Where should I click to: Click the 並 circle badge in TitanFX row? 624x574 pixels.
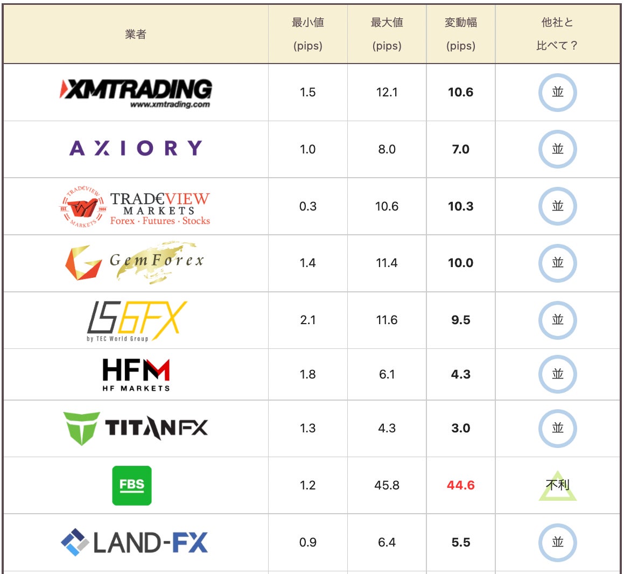point(558,428)
